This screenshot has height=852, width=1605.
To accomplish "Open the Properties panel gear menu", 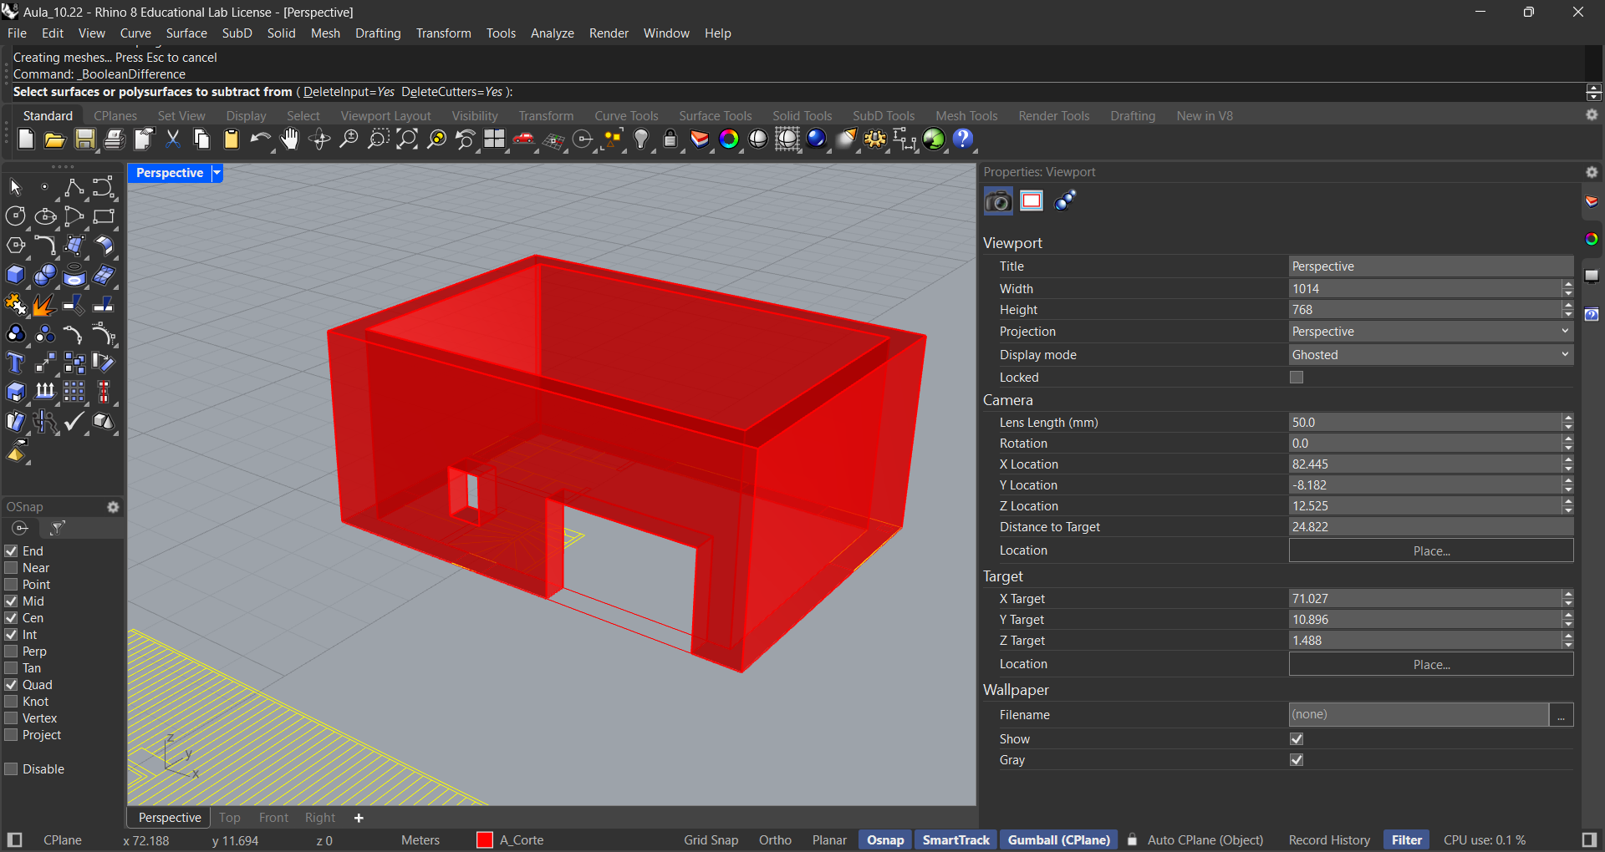I will tap(1592, 172).
